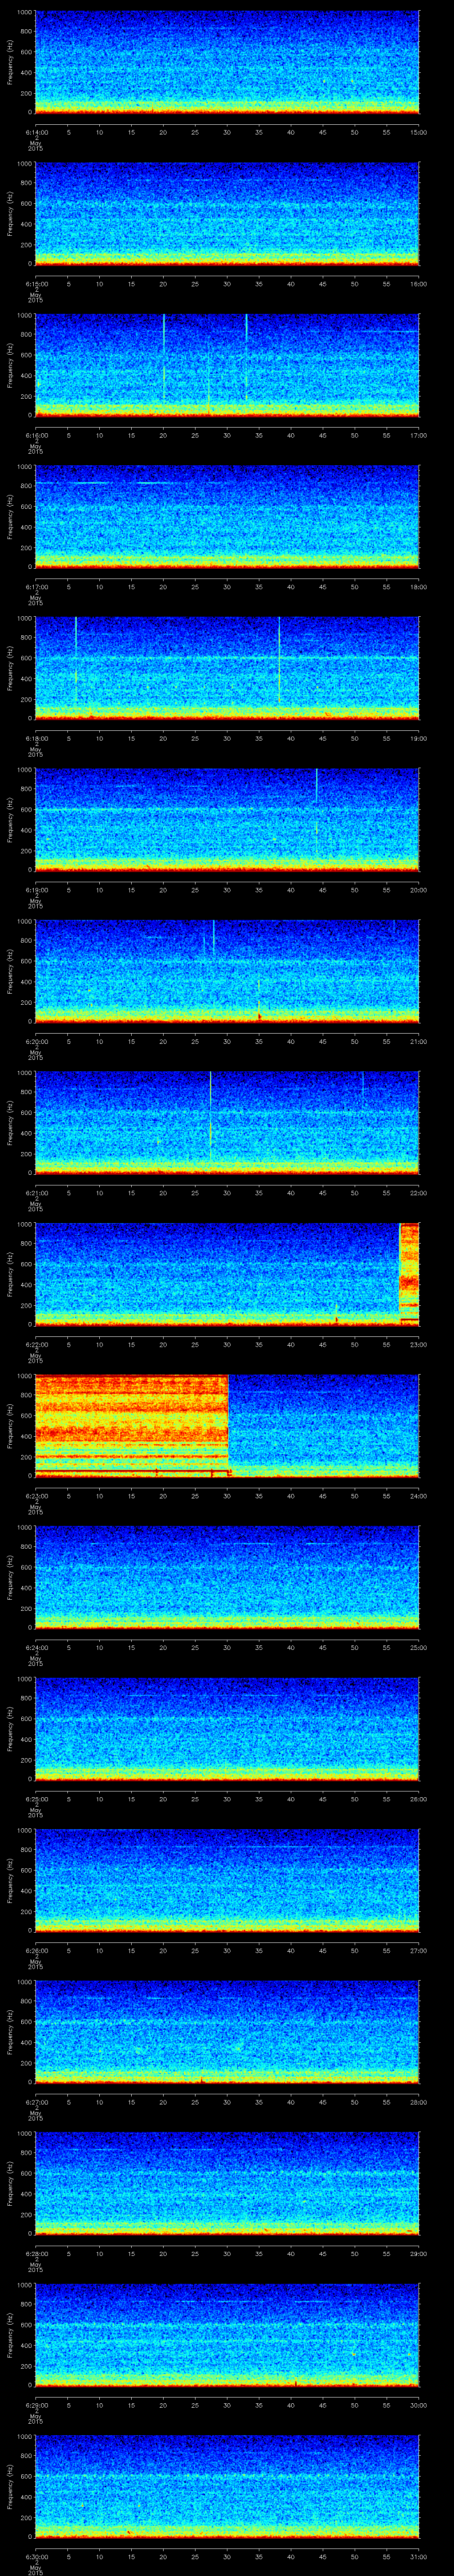Select the loud broadband burst in the 6:23:00 panel

pos(132,1425)
